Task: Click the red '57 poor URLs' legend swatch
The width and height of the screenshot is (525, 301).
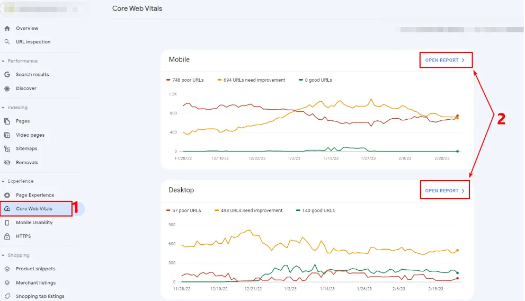Action: click(168, 210)
